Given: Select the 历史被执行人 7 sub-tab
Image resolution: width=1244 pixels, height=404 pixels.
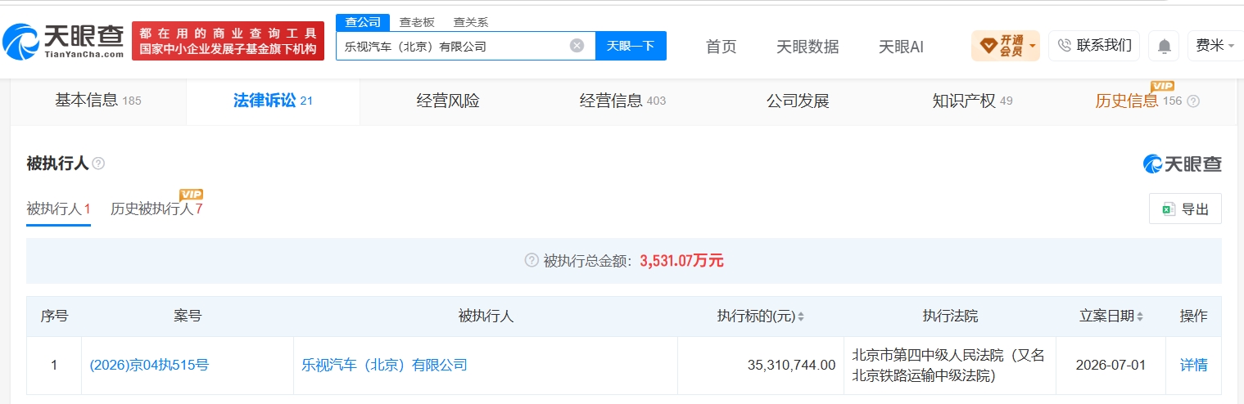Looking at the screenshot, I should 156,209.
